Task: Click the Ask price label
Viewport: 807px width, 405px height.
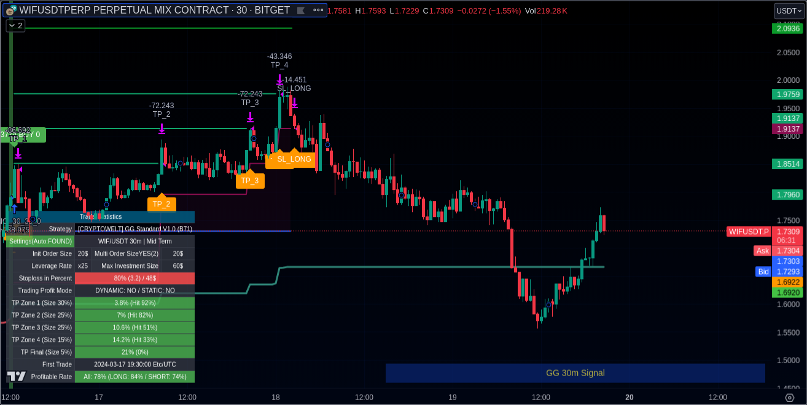Action: pos(762,251)
